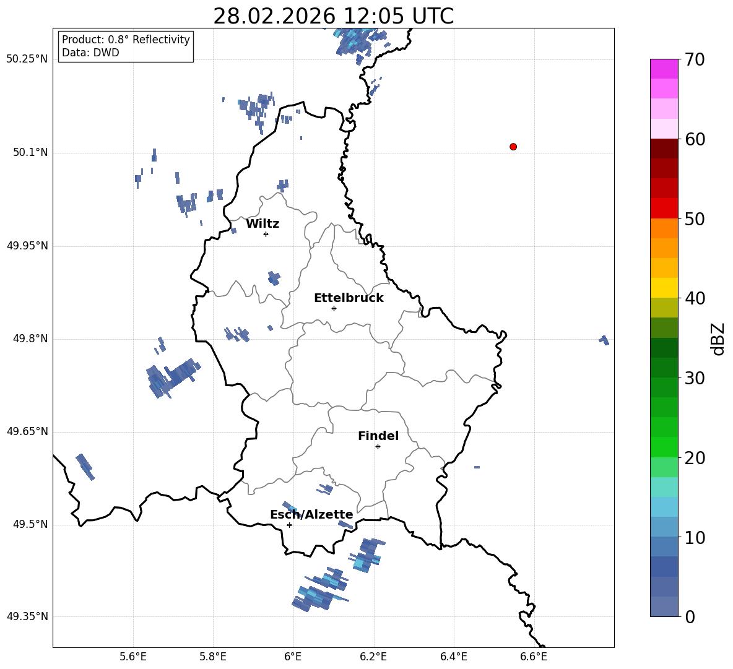Click the cross marker below Findel

pyautogui.click(x=378, y=447)
